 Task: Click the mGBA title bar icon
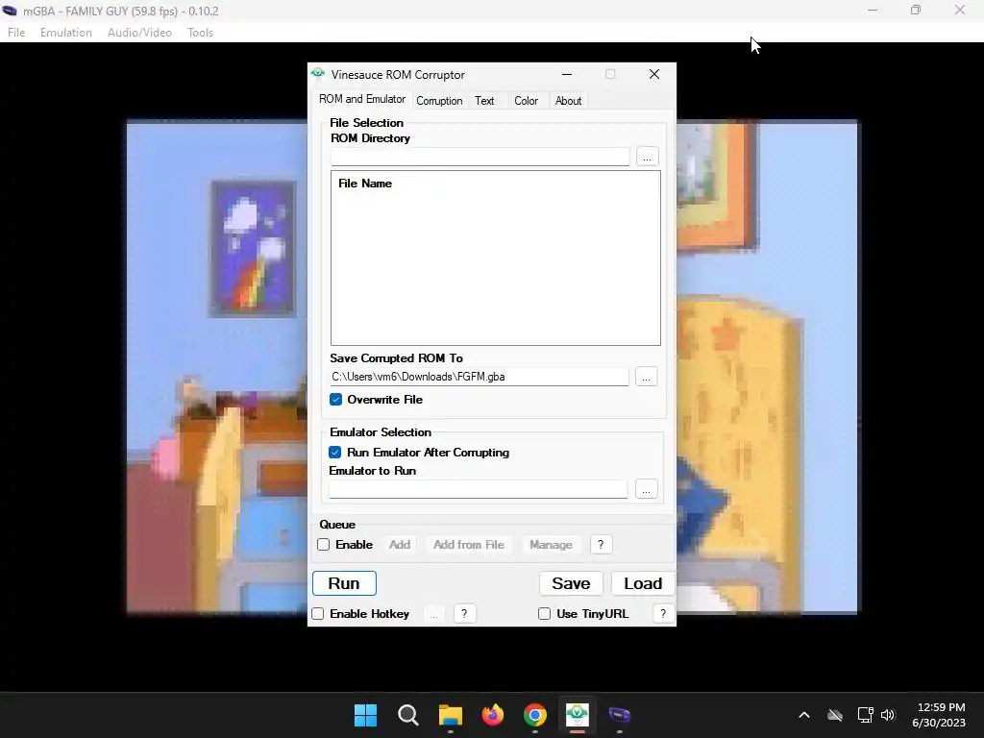click(9, 11)
